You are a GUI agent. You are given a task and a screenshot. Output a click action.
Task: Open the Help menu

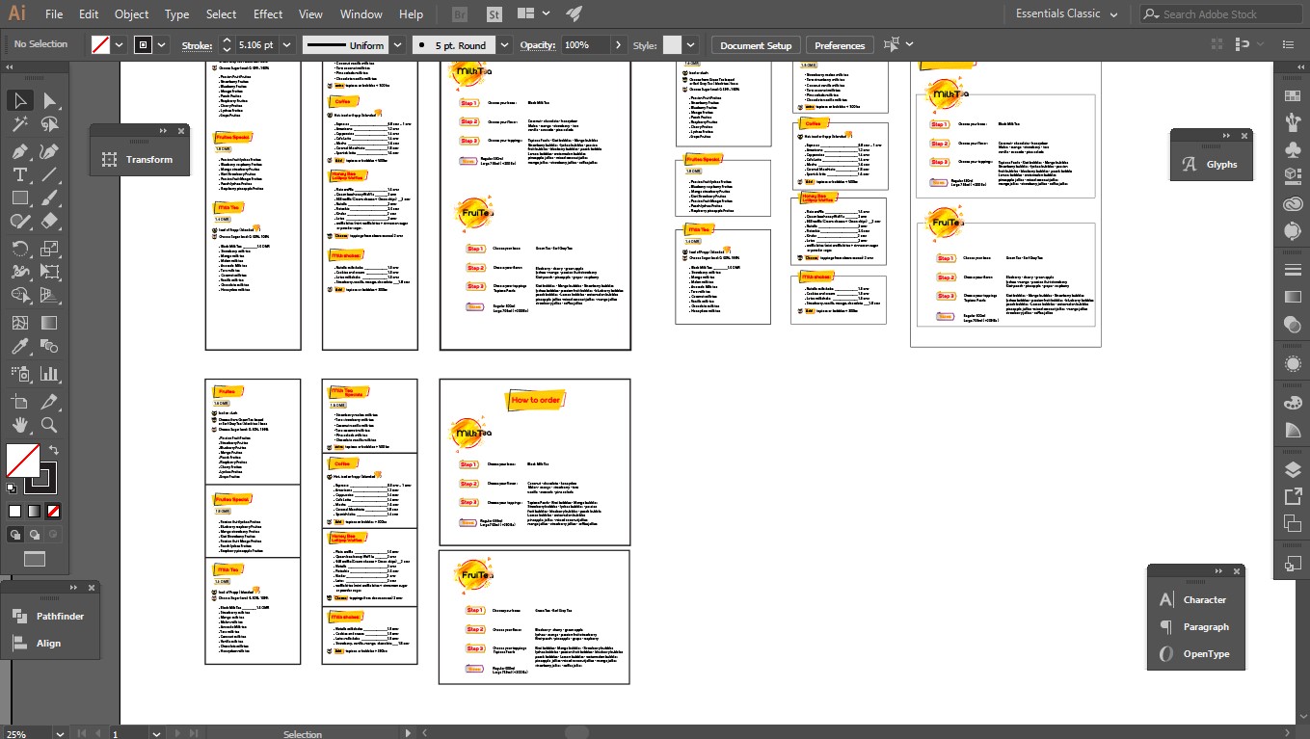pyautogui.click(x=411, y=14)
